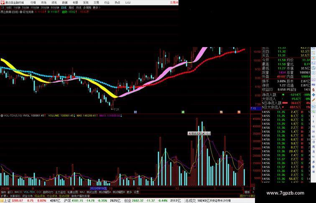Click the blue cross-arrows move icon in sidebar

[x=313, y=95]
